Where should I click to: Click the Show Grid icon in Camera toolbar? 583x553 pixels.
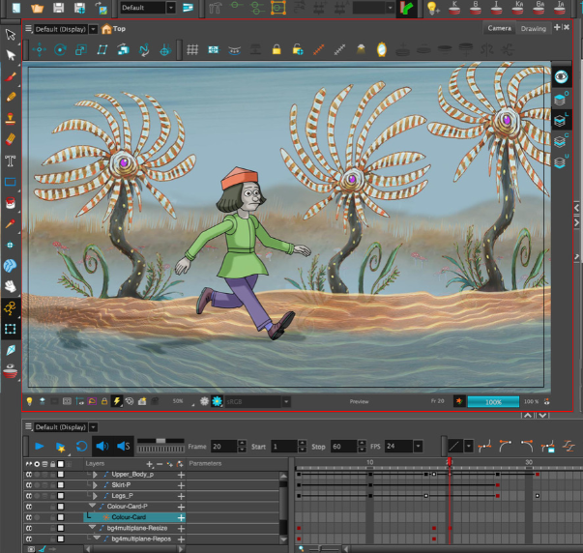[192, 49]
